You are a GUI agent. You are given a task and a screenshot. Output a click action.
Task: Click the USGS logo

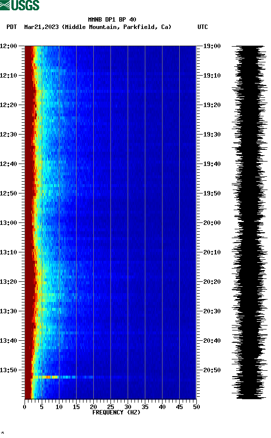[x=20, y=5]
